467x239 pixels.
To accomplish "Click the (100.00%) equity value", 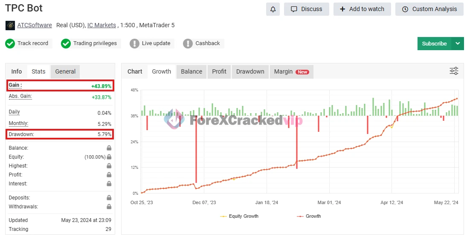I will click(95, 157).
